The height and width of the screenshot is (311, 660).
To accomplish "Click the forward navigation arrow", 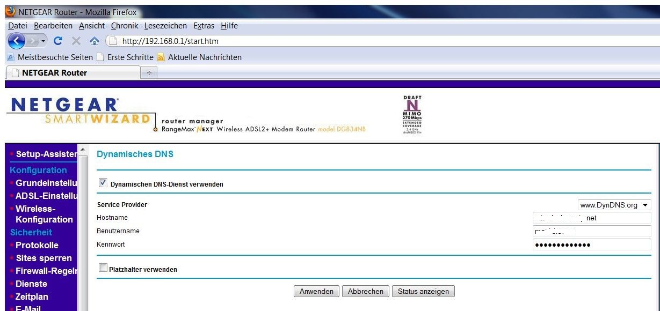I will 33,41.
